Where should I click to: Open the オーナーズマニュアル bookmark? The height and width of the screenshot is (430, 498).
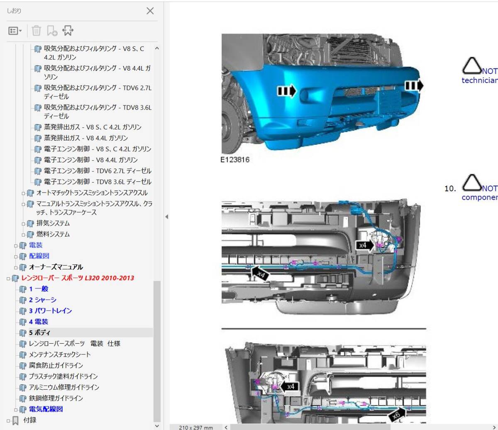(56, 267)
